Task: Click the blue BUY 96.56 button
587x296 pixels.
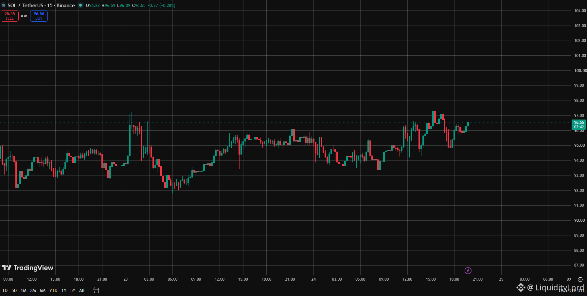Action: click(39, 16)
